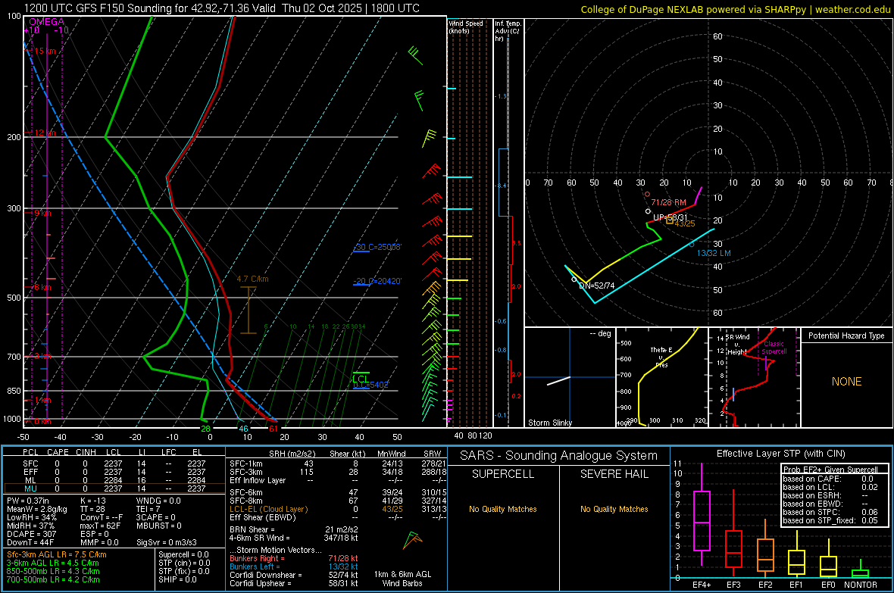Click the PW = 0.37in value
Viewport: 894px width, 593px height.
pyautogui.click(x=28, y=501)
